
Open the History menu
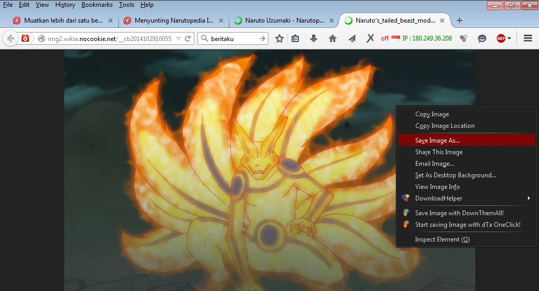coord(65,5)
